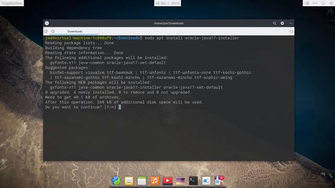Viewport: 335px width, 188px height.
Task: Click the 'Suggested packages:' line
Action: 68,67
